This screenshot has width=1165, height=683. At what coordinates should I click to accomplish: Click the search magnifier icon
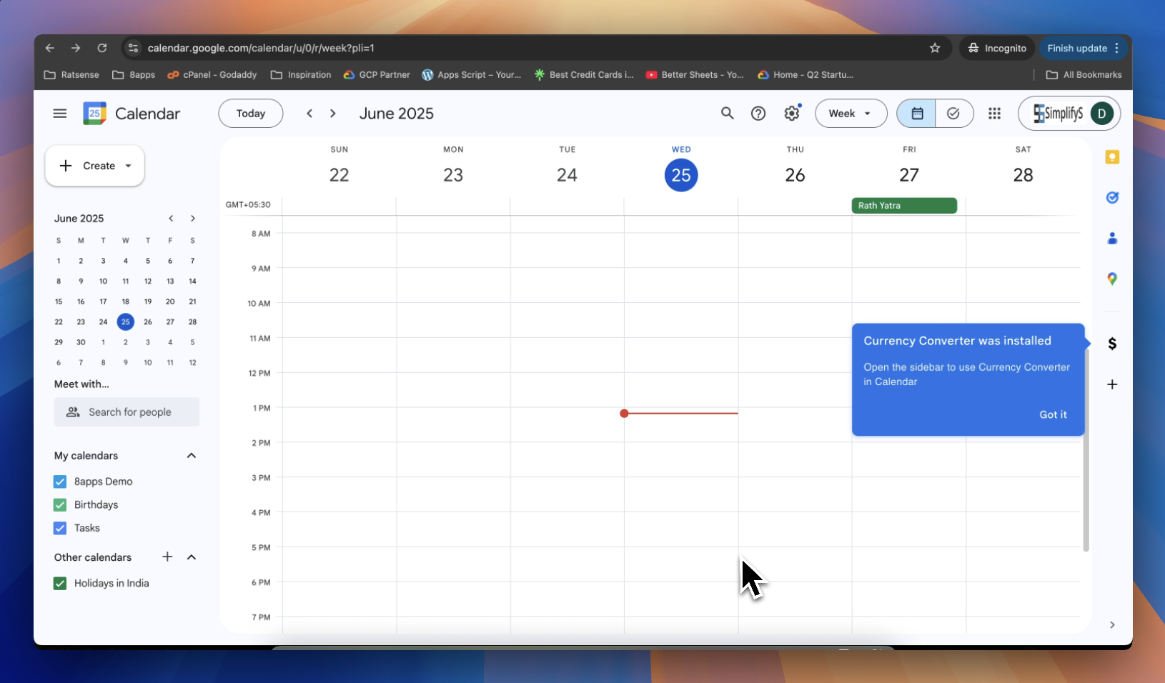tap(727, 114)
